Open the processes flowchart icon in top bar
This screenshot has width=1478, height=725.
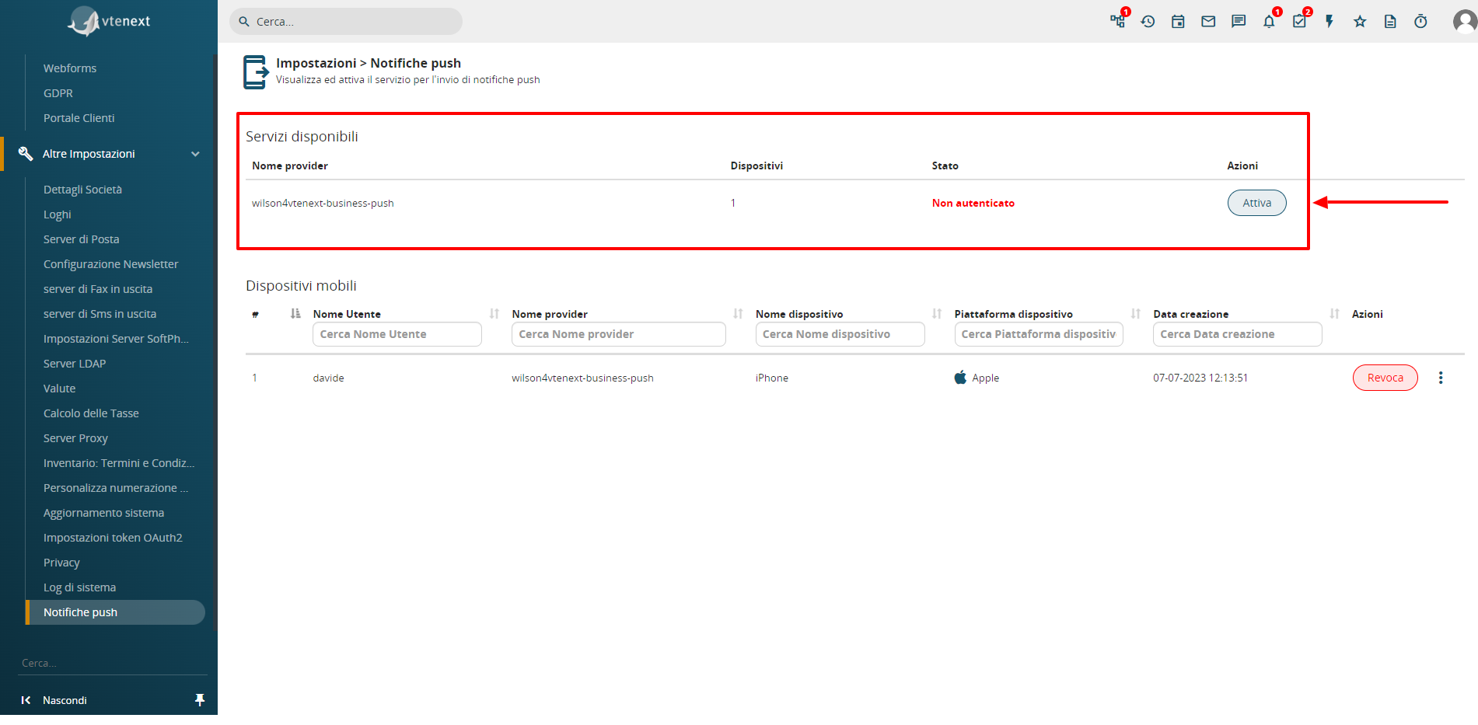1117,22
